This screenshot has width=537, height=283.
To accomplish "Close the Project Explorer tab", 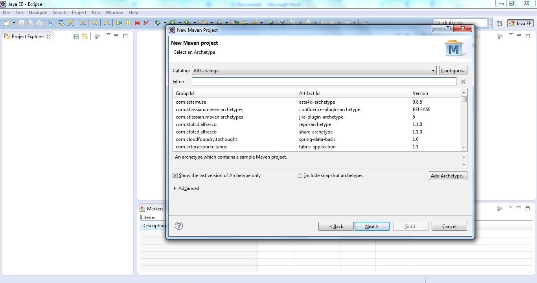I will tap(49, 36).
